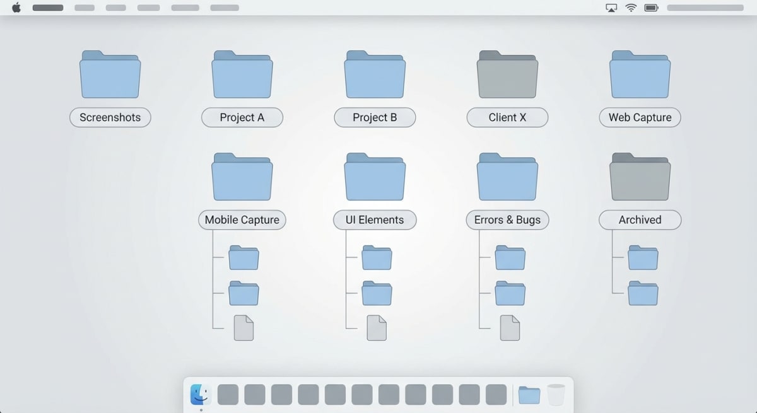Open the Project A folder
This screenshot has width=757, height=413.
(x=242, y=74)
